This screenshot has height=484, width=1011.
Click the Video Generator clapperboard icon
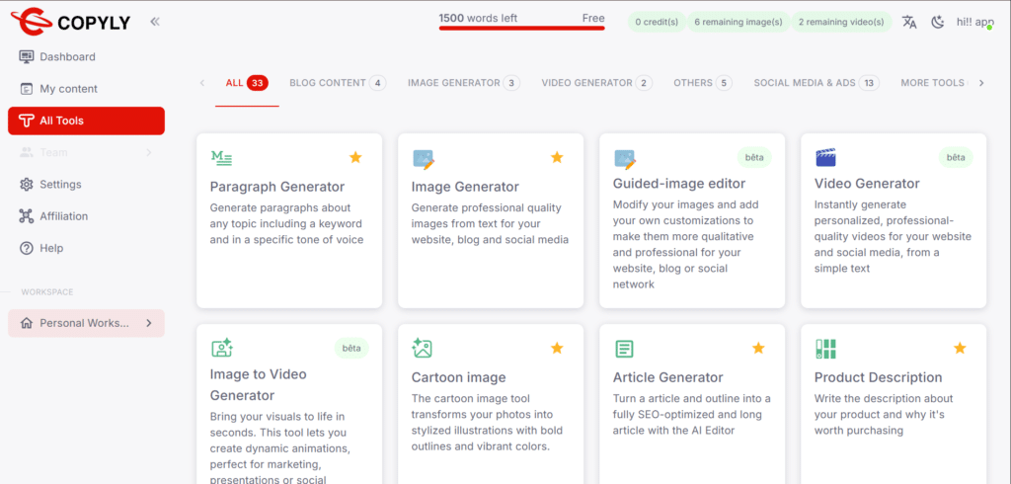click(x=825, y=158)
